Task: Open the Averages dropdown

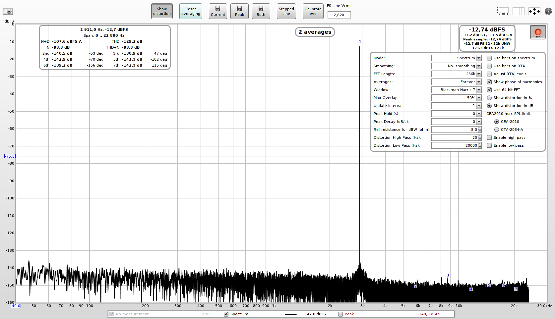Action: point(457,82)
